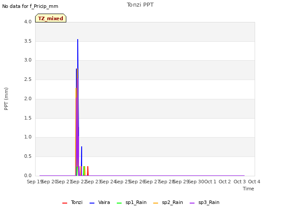Viewport: 281px width, 211px height.
Task: Click the Oct 3 x-axis tick label
Action: point(240,182)
